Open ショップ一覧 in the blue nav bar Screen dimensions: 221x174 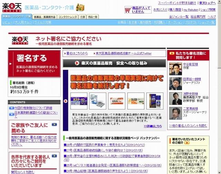(206, 22)
